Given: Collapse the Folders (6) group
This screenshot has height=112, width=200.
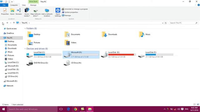Looking at the screenshot, I should (25, 28).
